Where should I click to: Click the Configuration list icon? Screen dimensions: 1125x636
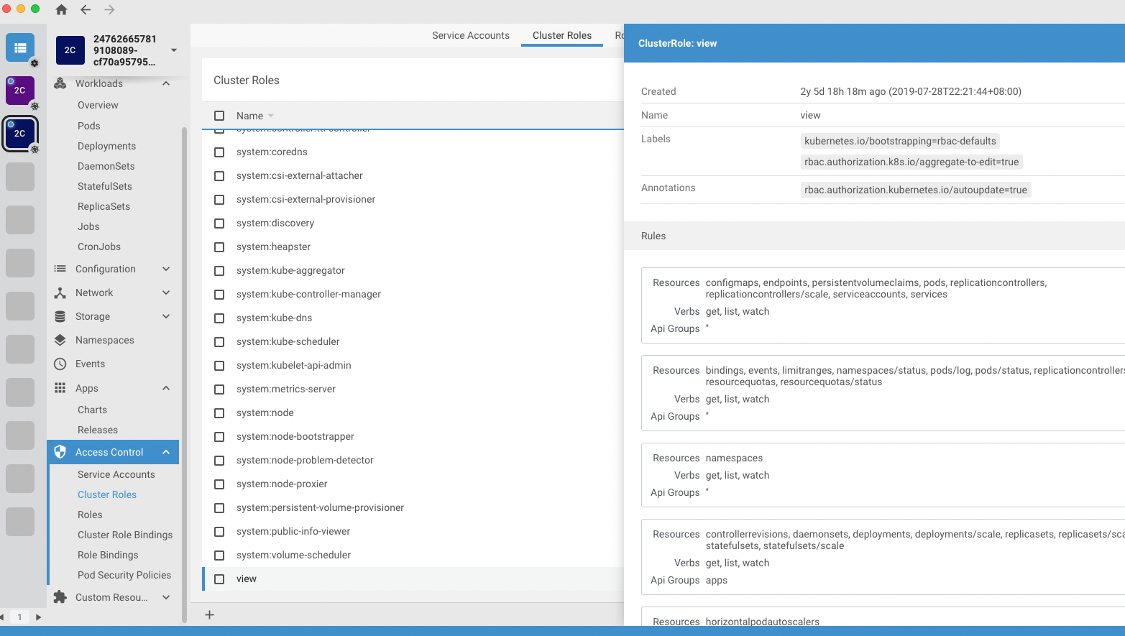click(60, 269)
